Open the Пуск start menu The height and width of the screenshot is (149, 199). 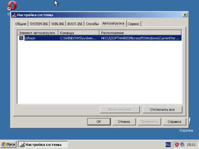click(9, 144)
